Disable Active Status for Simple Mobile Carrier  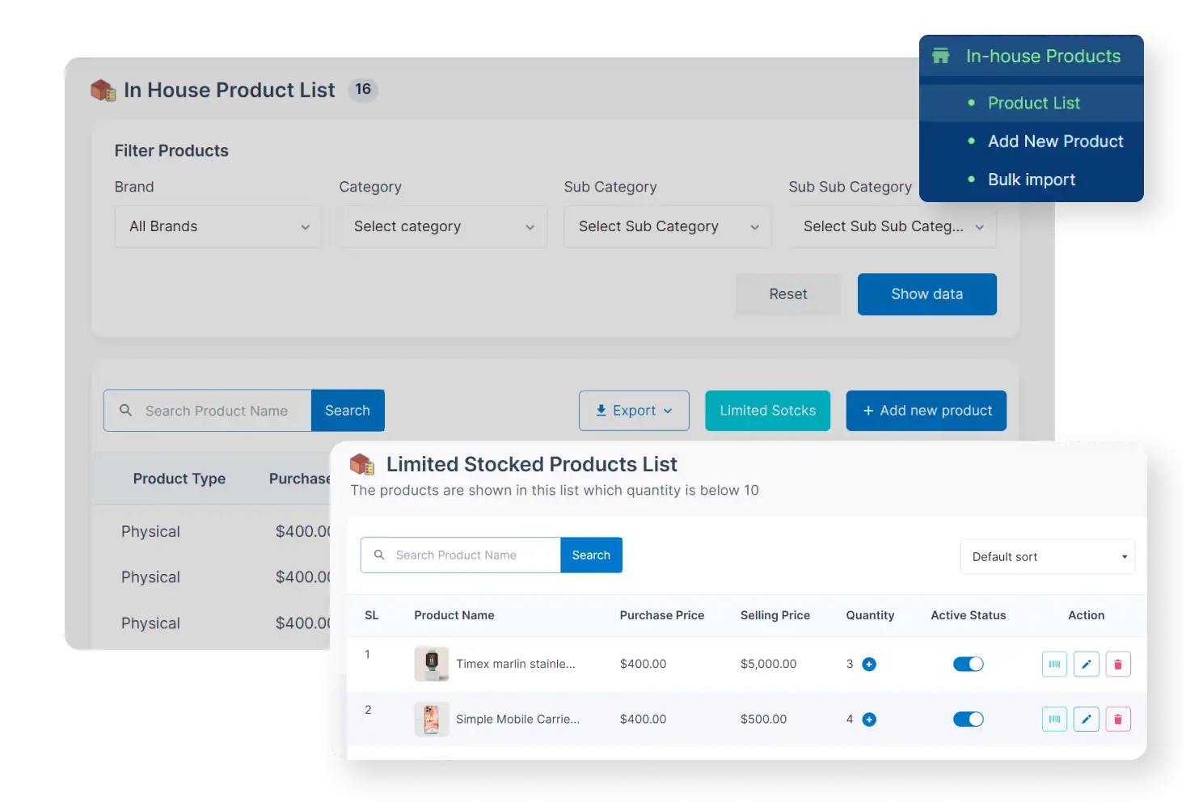pyautogui.click(x=968, y=719)
